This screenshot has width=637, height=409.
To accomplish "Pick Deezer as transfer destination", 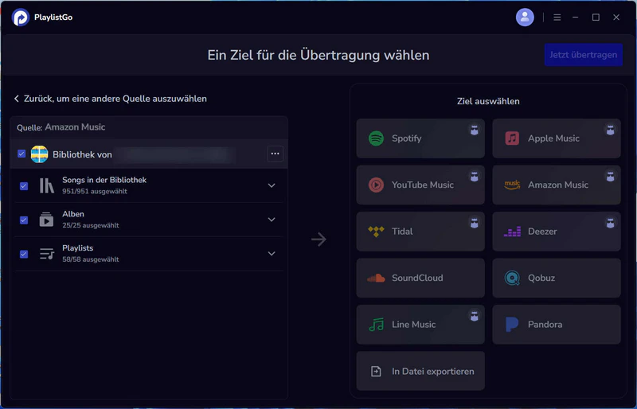I will (x=557, y=232).
